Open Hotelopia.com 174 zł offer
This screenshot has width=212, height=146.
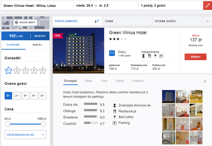139,67
